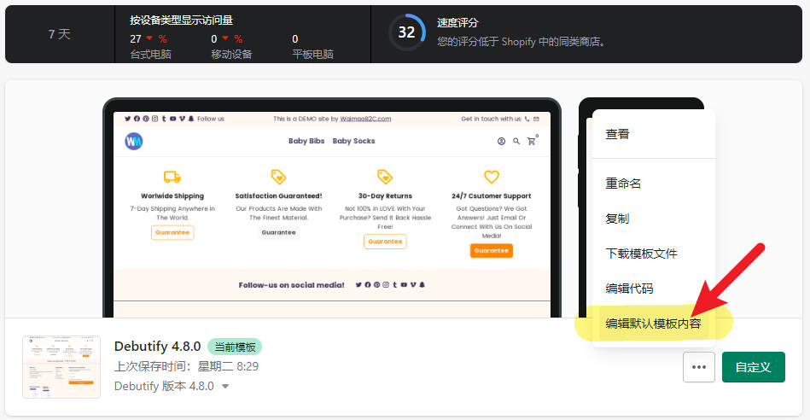Image resolution: width=810 pixels, height=420 pixels.
Task: Click Twitter icon in Follow-us on social media row
Action: [x=358, y=284]
